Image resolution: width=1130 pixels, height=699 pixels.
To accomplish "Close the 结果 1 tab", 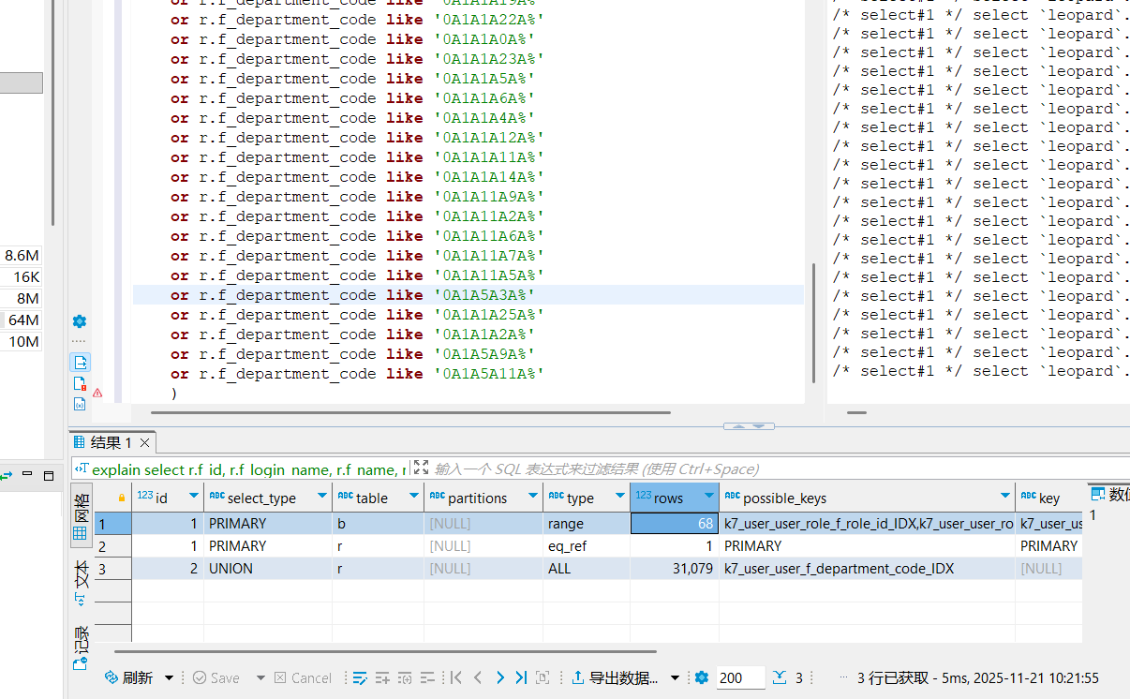I will (144, 443).
